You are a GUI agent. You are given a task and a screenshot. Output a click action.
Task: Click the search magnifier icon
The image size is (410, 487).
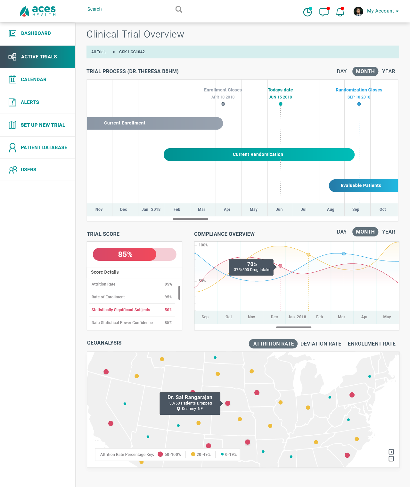coord(179,9)
